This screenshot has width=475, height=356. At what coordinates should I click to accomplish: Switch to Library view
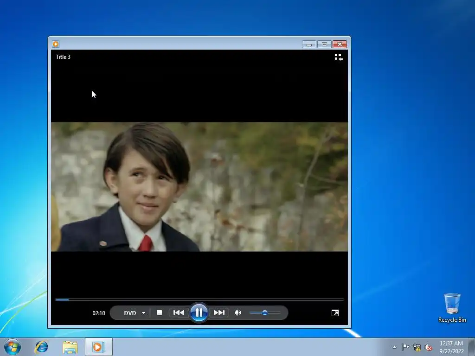(339, 57)
